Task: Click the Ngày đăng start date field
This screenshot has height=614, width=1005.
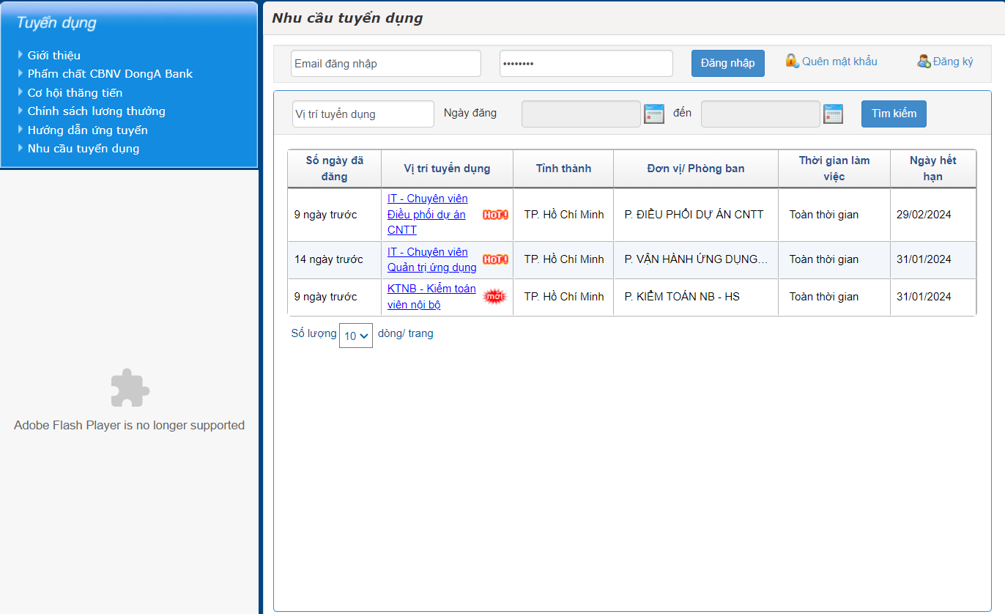Action: 581,114
